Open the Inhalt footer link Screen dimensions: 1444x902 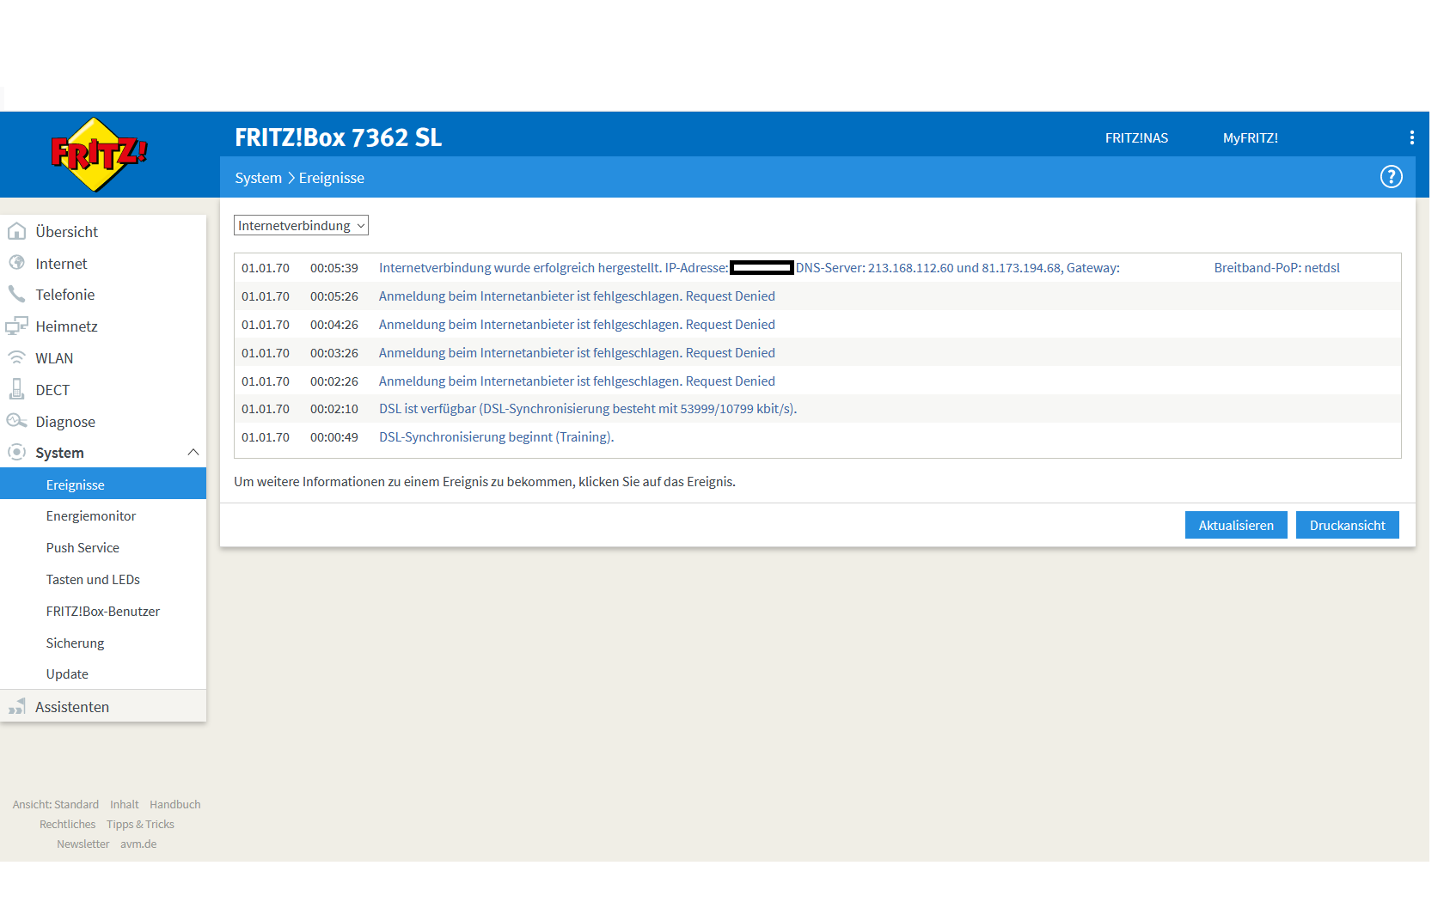click(x=125, y=805)
